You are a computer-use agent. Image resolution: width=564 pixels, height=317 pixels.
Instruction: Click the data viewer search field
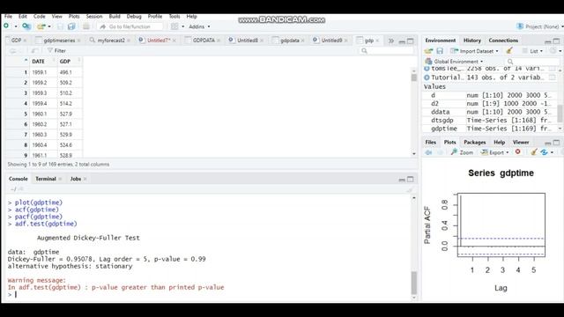tap(387, 51)
